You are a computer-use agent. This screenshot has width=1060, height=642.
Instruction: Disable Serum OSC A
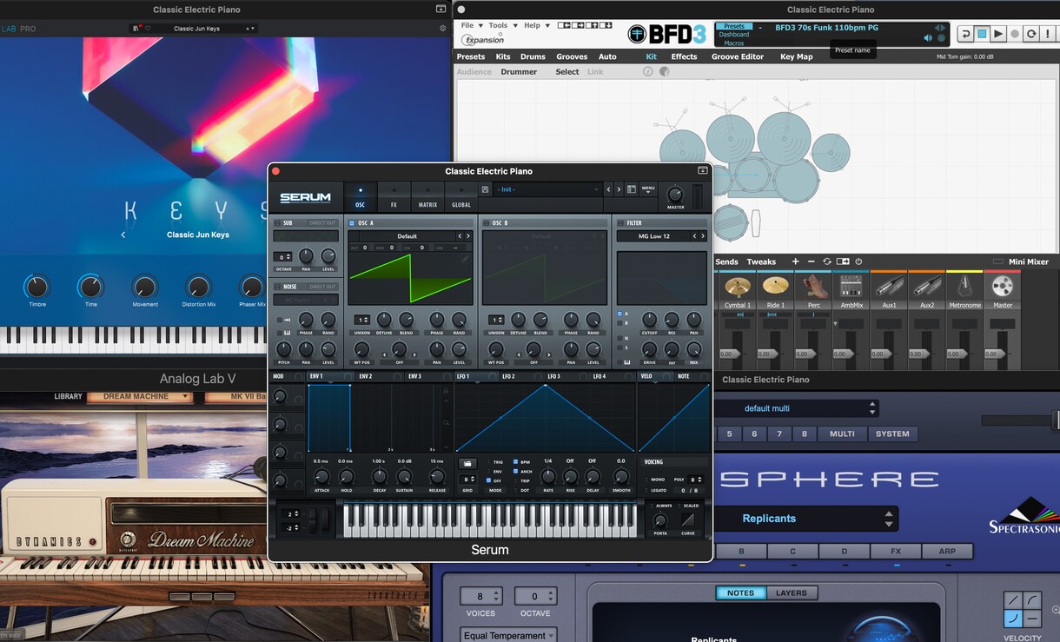coord(352,223)
